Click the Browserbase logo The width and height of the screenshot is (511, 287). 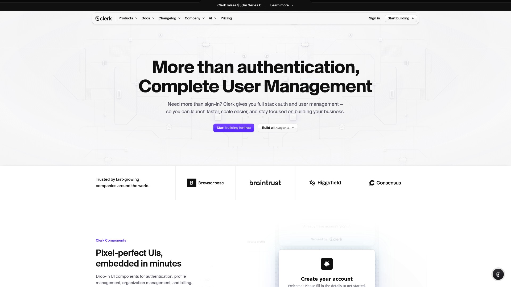click(x=205, y=183)
